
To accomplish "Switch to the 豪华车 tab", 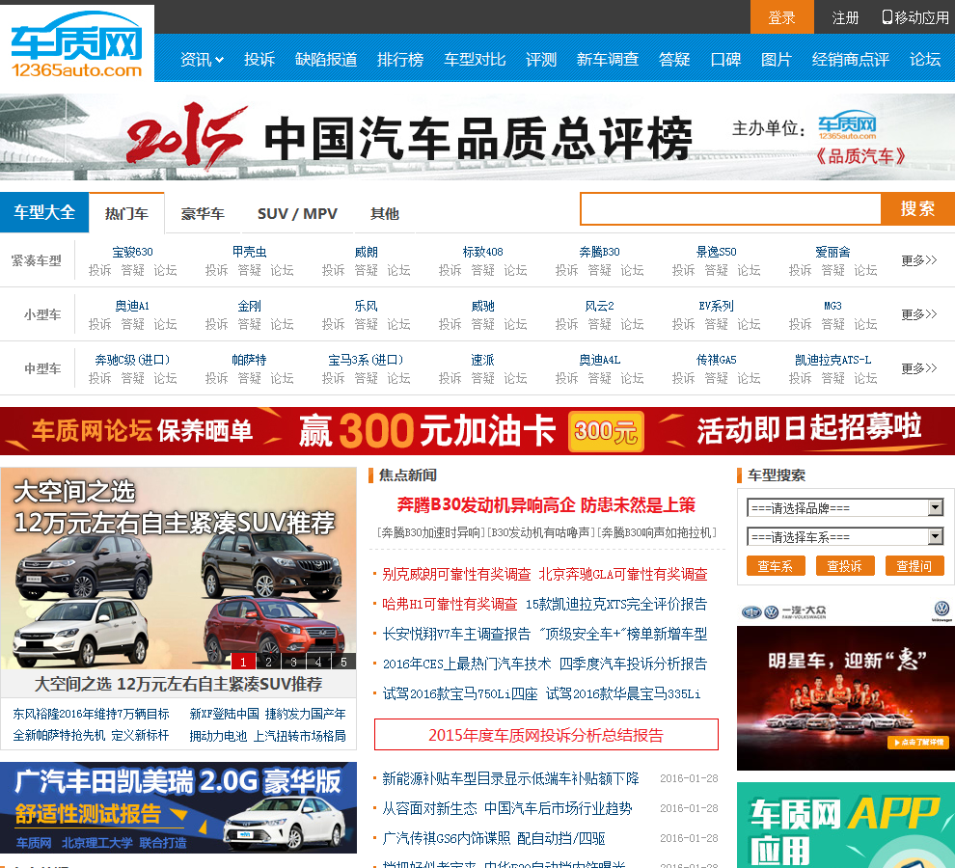I will pyautogui.click(x=203, y=213).
